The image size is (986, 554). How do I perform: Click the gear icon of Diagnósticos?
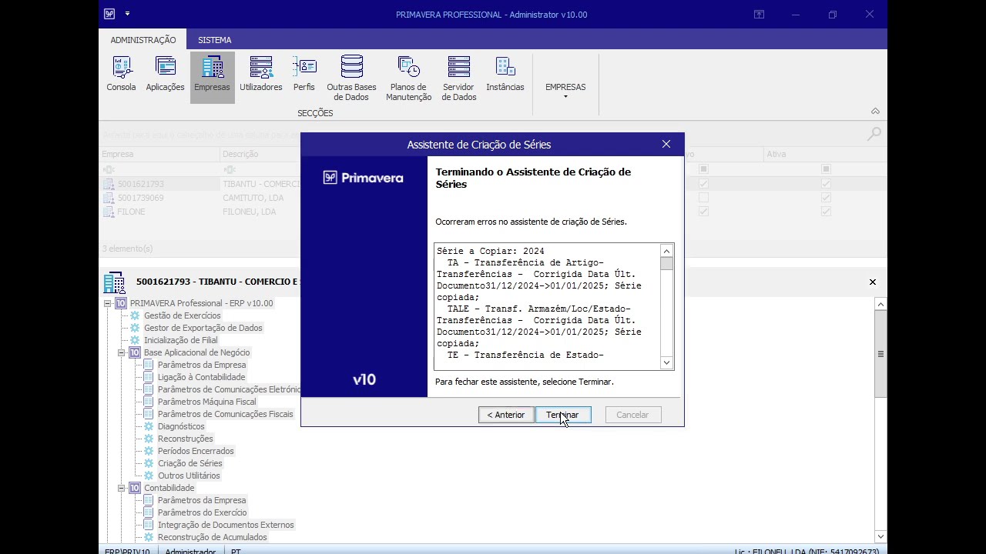(x=149, y=426)
